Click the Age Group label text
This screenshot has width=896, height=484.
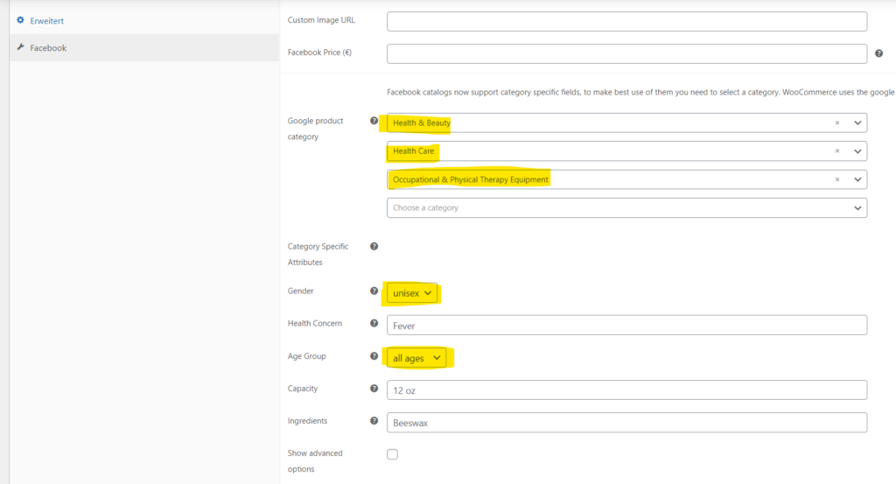point(307,356)
